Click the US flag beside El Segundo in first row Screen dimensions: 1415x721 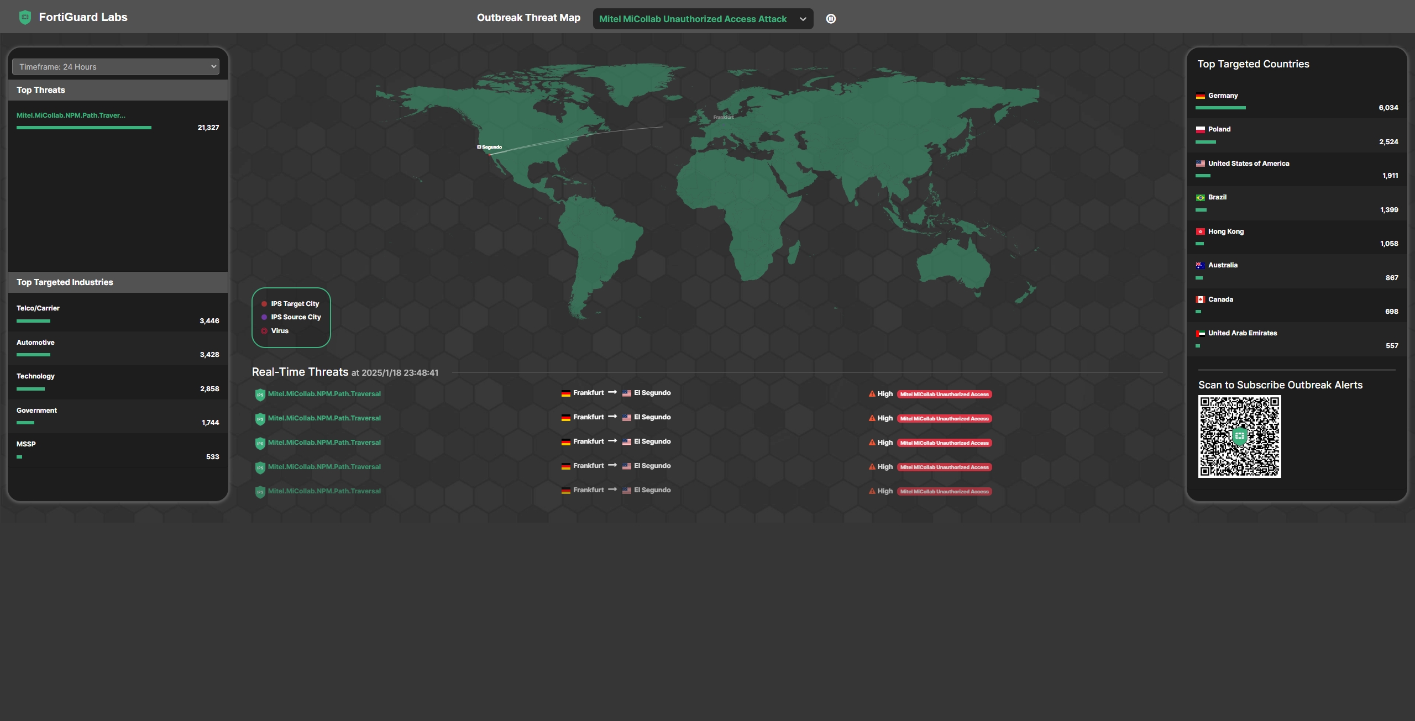627,393
